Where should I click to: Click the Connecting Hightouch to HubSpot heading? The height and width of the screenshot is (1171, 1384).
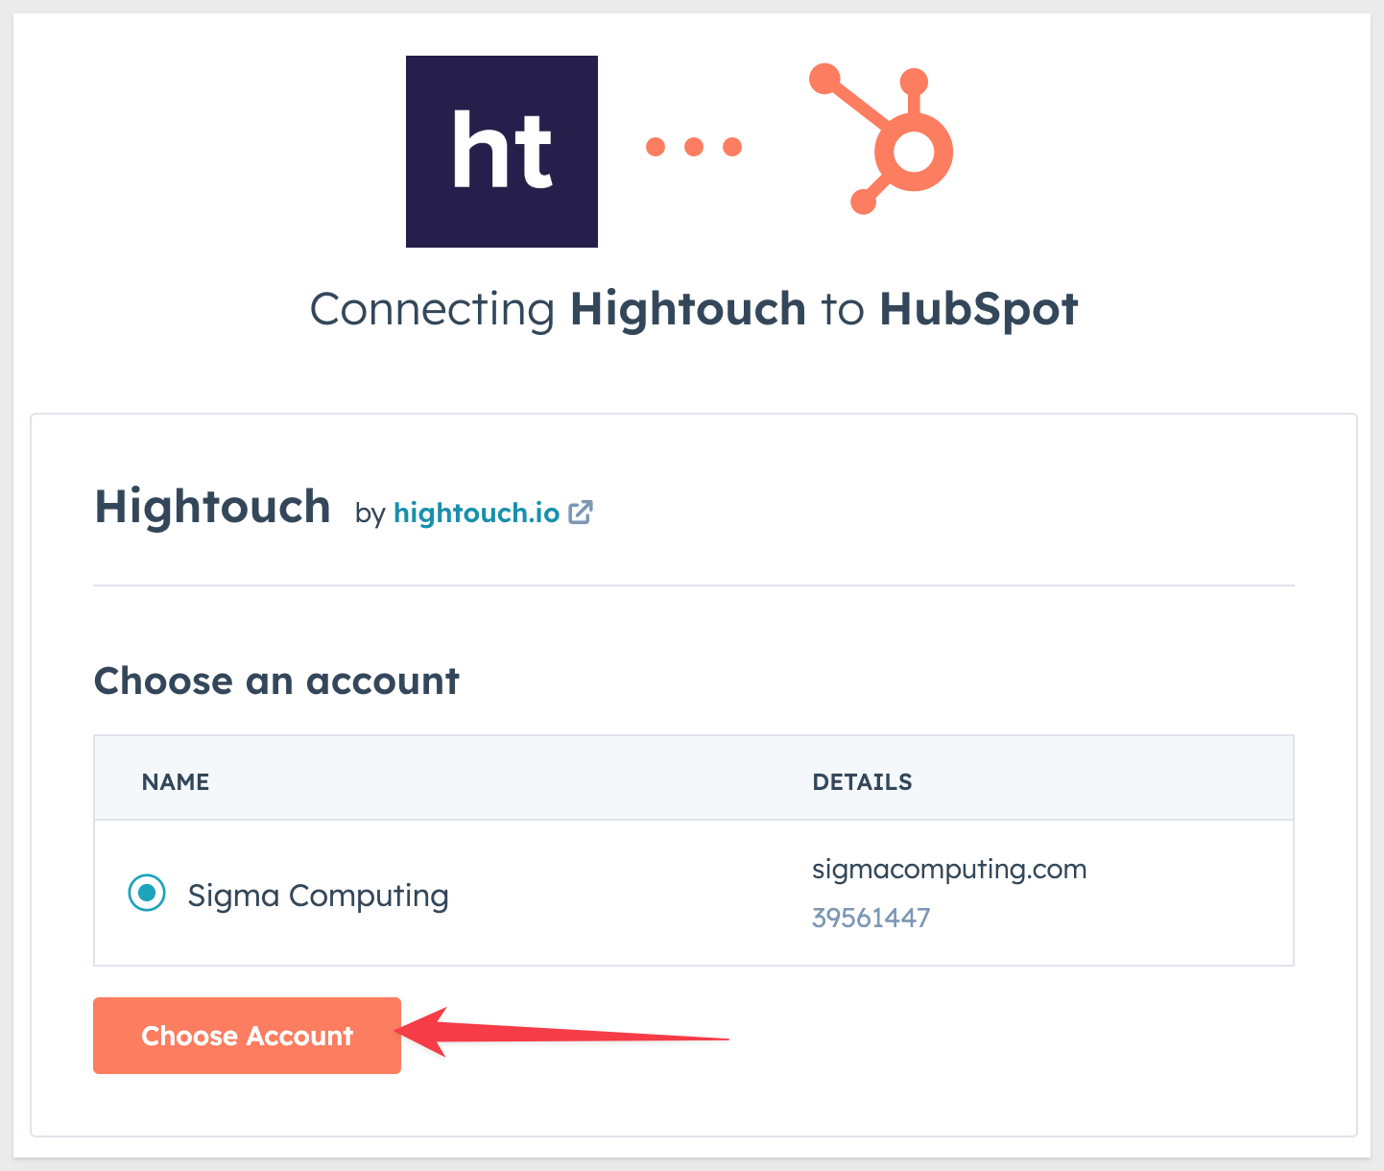[x=694, y=310]
